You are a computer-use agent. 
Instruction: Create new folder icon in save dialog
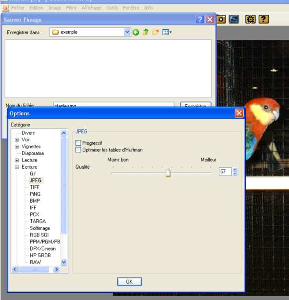pos(156,32)
